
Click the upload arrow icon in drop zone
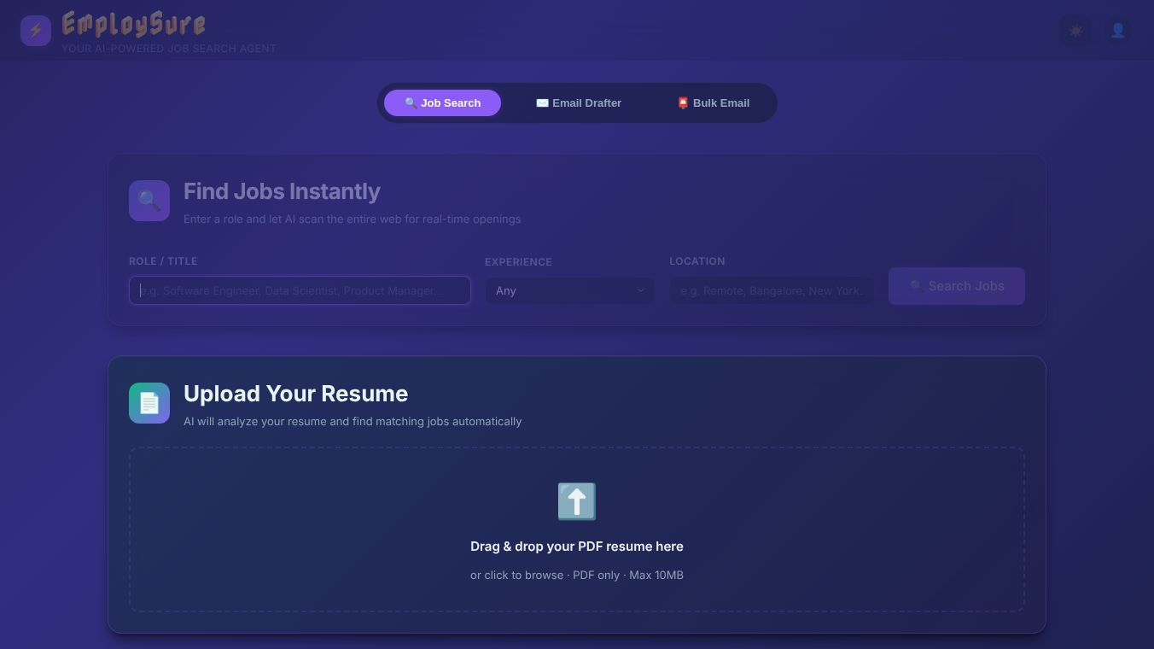click(x=577, y=501)
